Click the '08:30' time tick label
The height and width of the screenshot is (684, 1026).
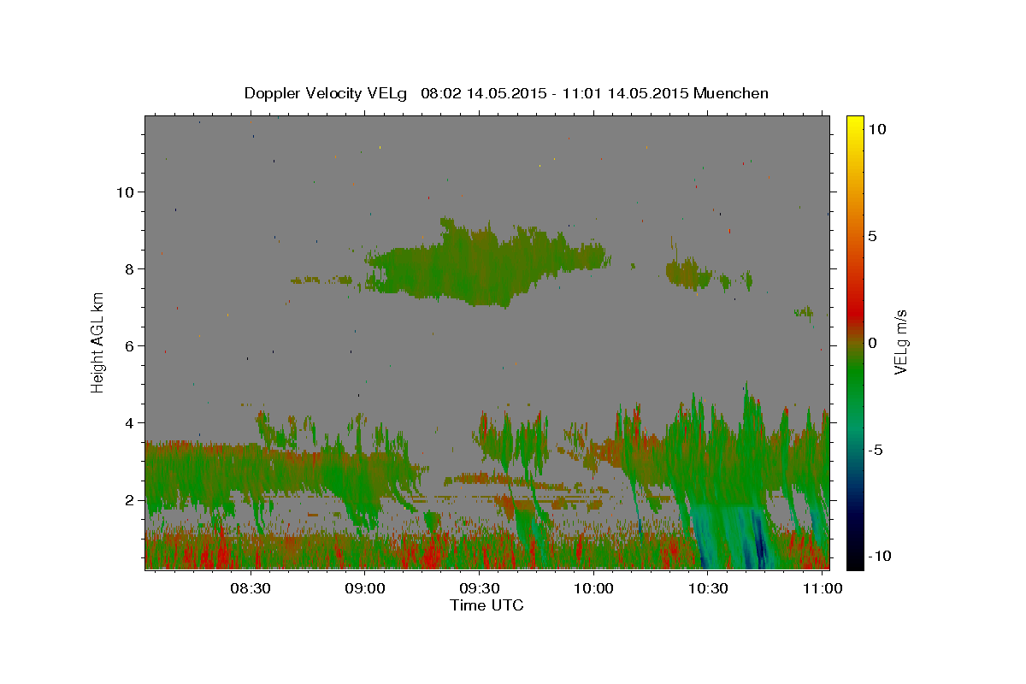[x=251, y=588]
